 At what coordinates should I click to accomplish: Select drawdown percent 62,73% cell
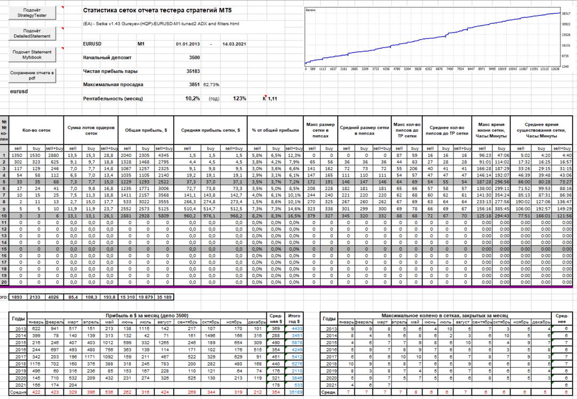pyautogui.click(x=211, y=85)
